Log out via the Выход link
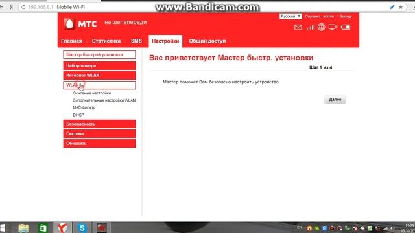This screenshot has width=415, height=233. point(345,16)
